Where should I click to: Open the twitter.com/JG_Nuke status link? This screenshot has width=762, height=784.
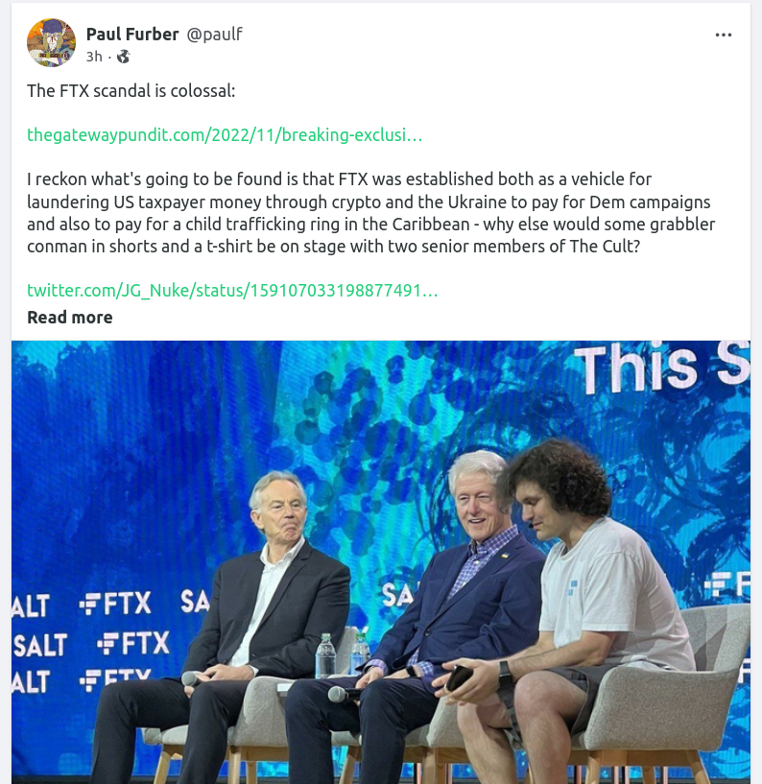coord(232,290)
